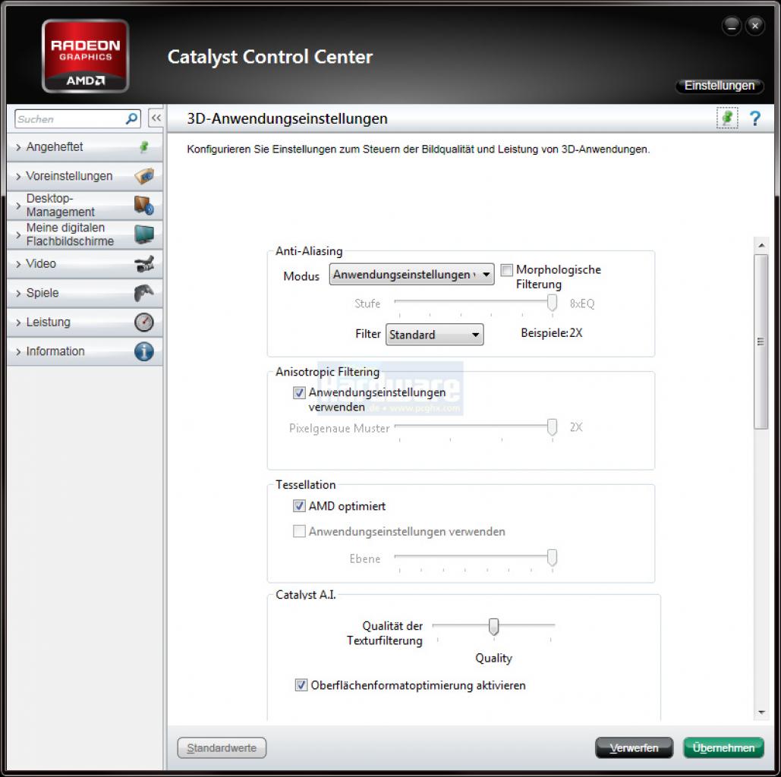Click the blue Information icon
This screenshot has width=781, height=777.
point(144,351)
